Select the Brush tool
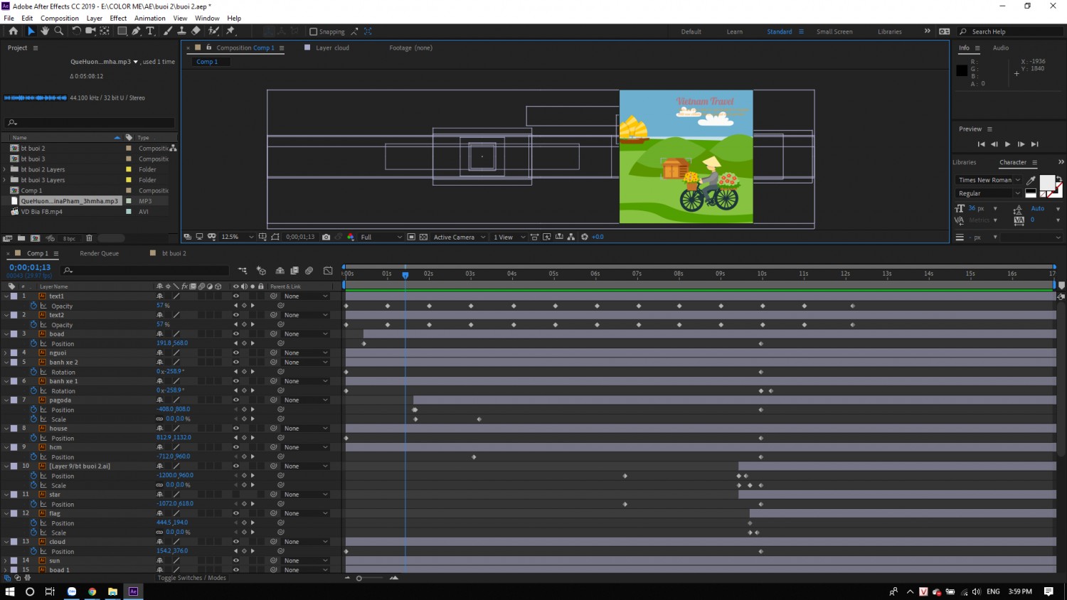Image resolution: width=1067 pixels, height=600 pixels. click(168, 31)
